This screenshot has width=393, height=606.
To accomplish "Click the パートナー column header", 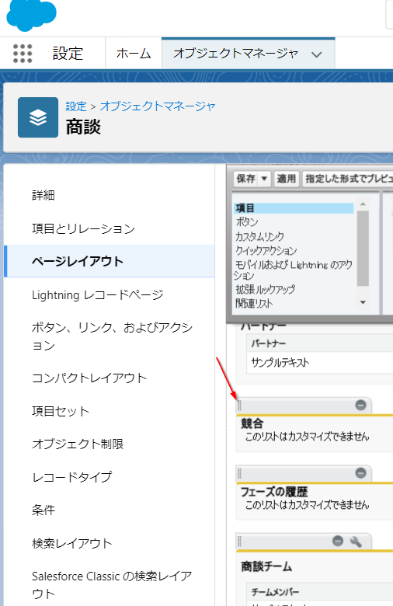I will pos(268,343).
